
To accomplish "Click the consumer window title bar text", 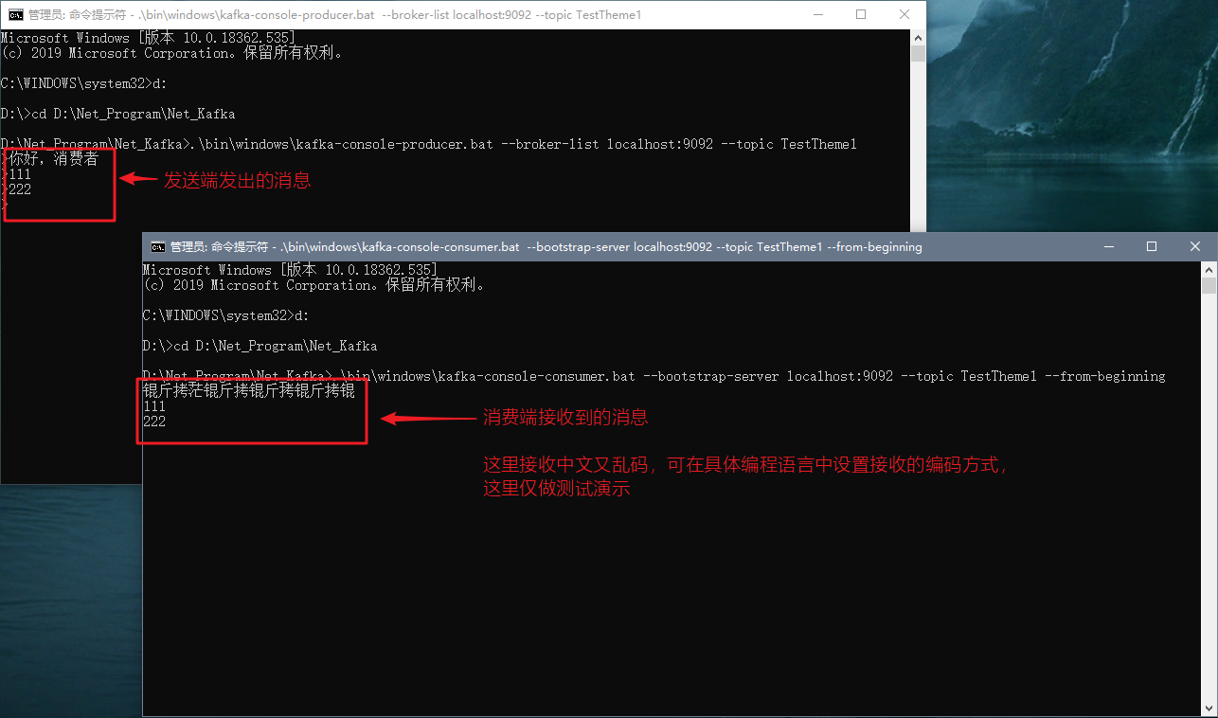I will [546, 247].
